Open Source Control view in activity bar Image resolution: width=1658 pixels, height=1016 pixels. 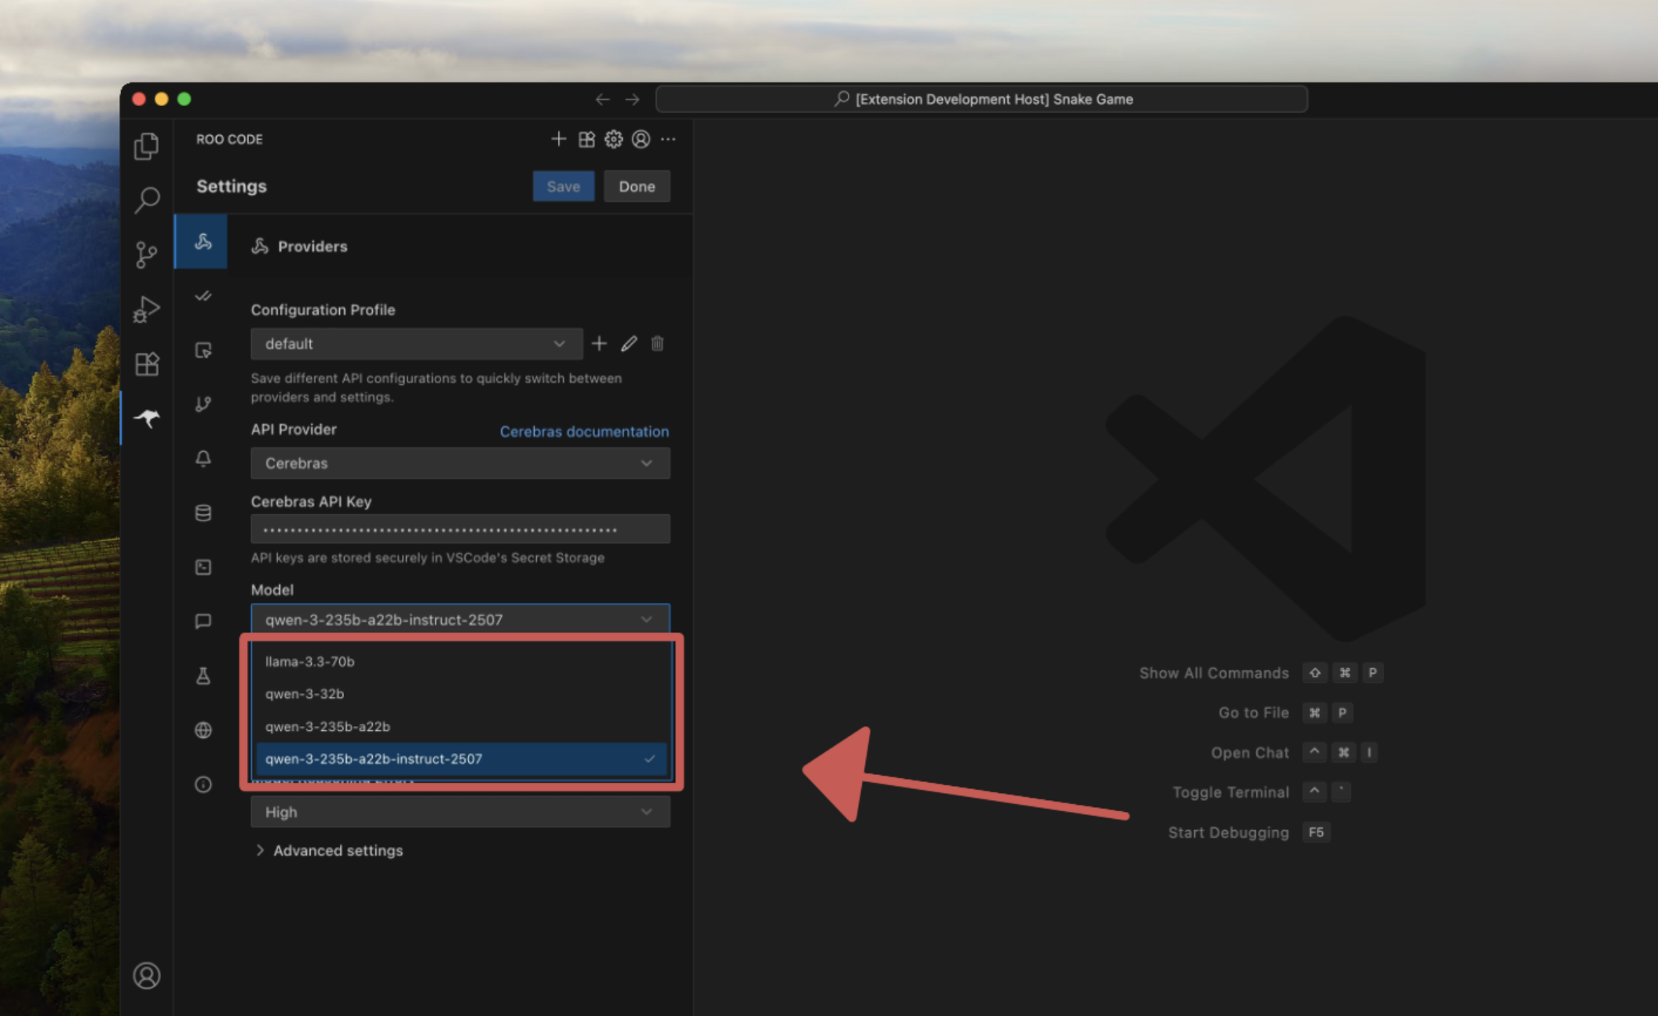(146, 254)
